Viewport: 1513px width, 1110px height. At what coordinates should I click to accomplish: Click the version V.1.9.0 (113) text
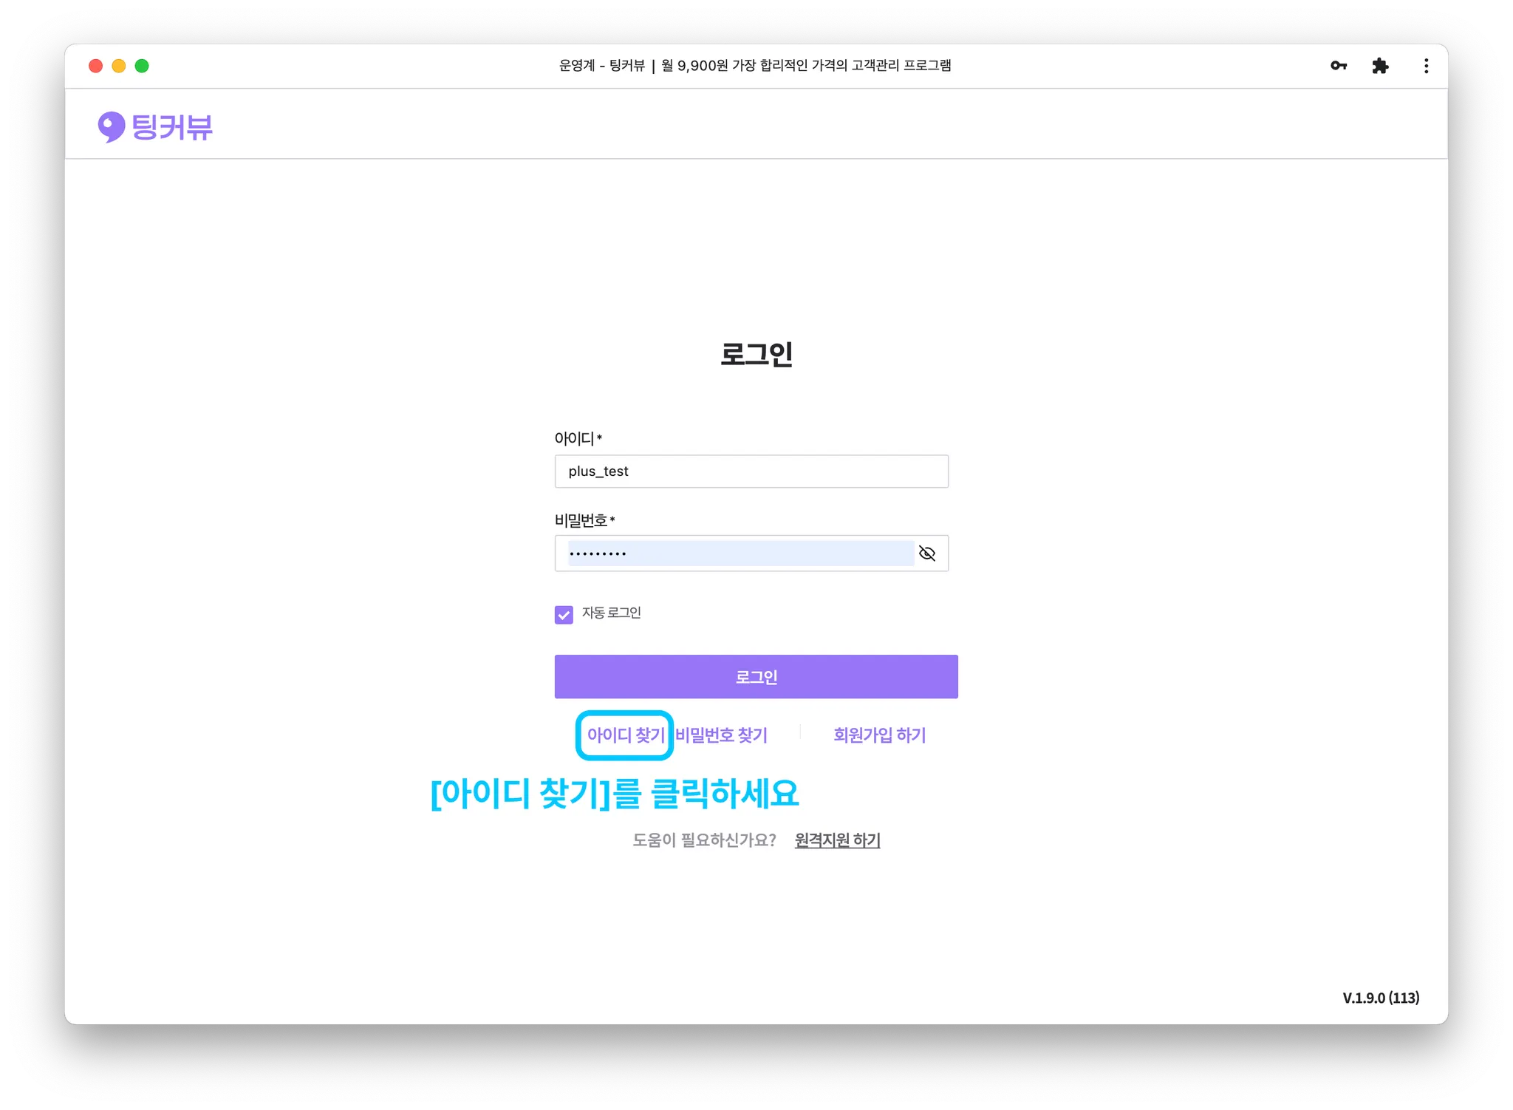tap(1380, 998)
